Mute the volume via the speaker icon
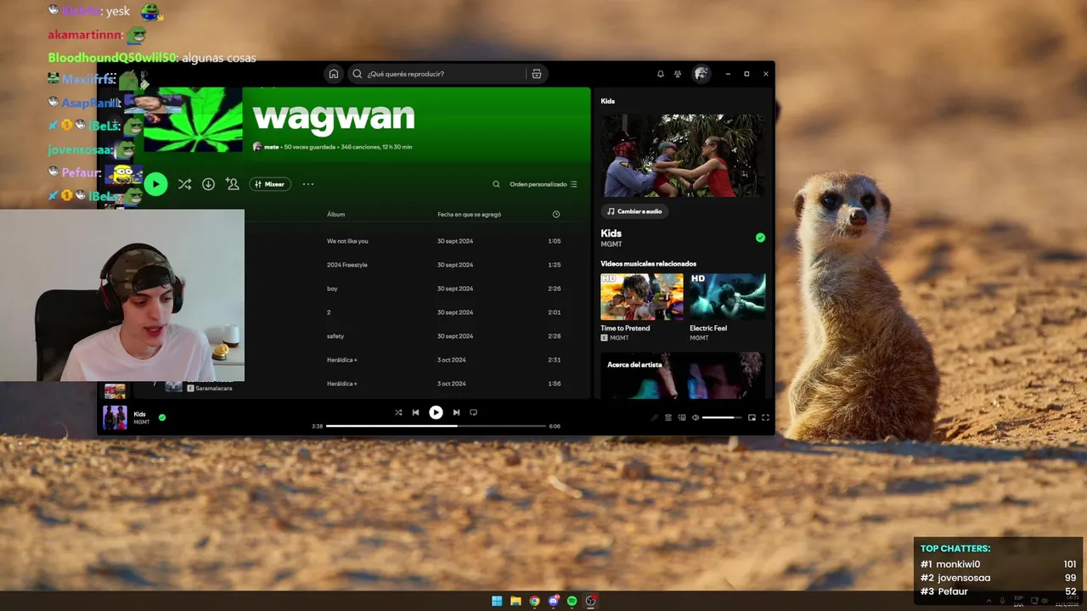This screenshot has width=1087, height=611. (696, 418)
